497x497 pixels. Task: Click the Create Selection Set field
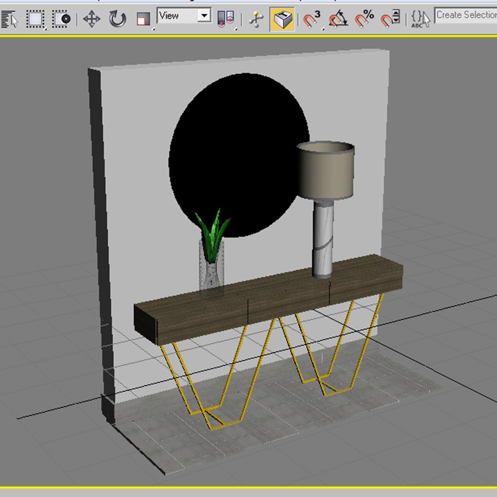(466, 15)
